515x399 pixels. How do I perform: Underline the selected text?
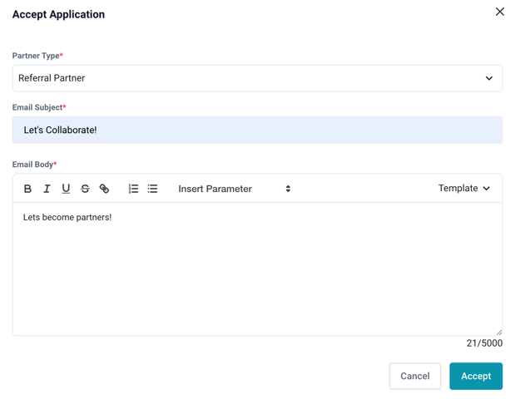(66, 189)
